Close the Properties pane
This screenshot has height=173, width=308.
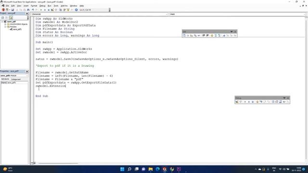click(27, 71)
